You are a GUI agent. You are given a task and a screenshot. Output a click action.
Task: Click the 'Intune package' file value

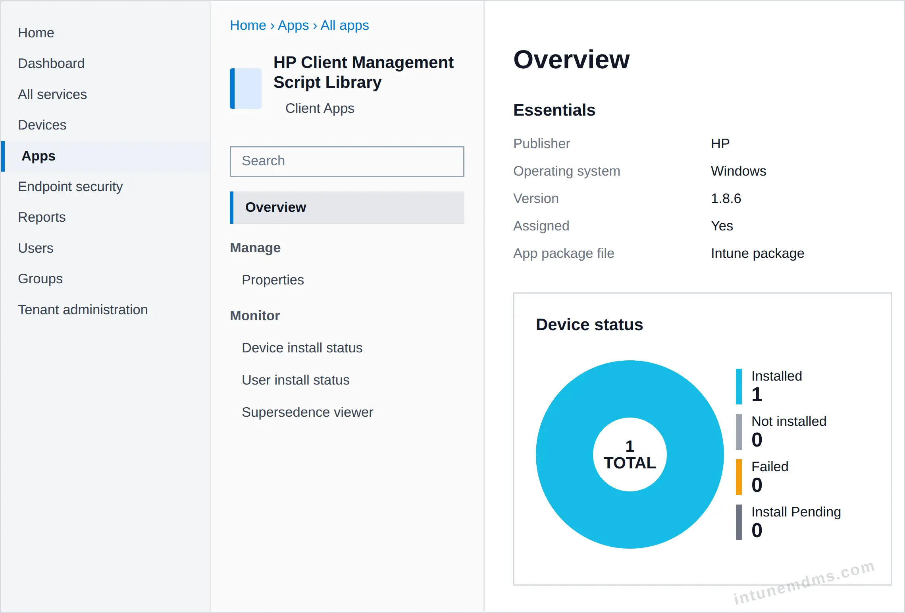(x=758, y=253)
